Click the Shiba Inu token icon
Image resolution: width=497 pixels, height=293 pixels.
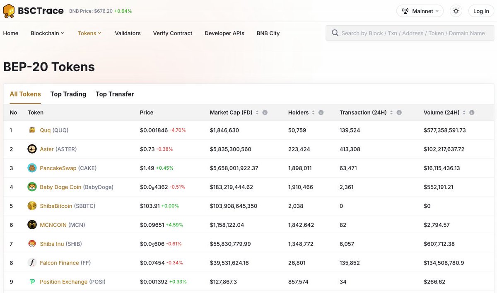click(x=32, y=244)
